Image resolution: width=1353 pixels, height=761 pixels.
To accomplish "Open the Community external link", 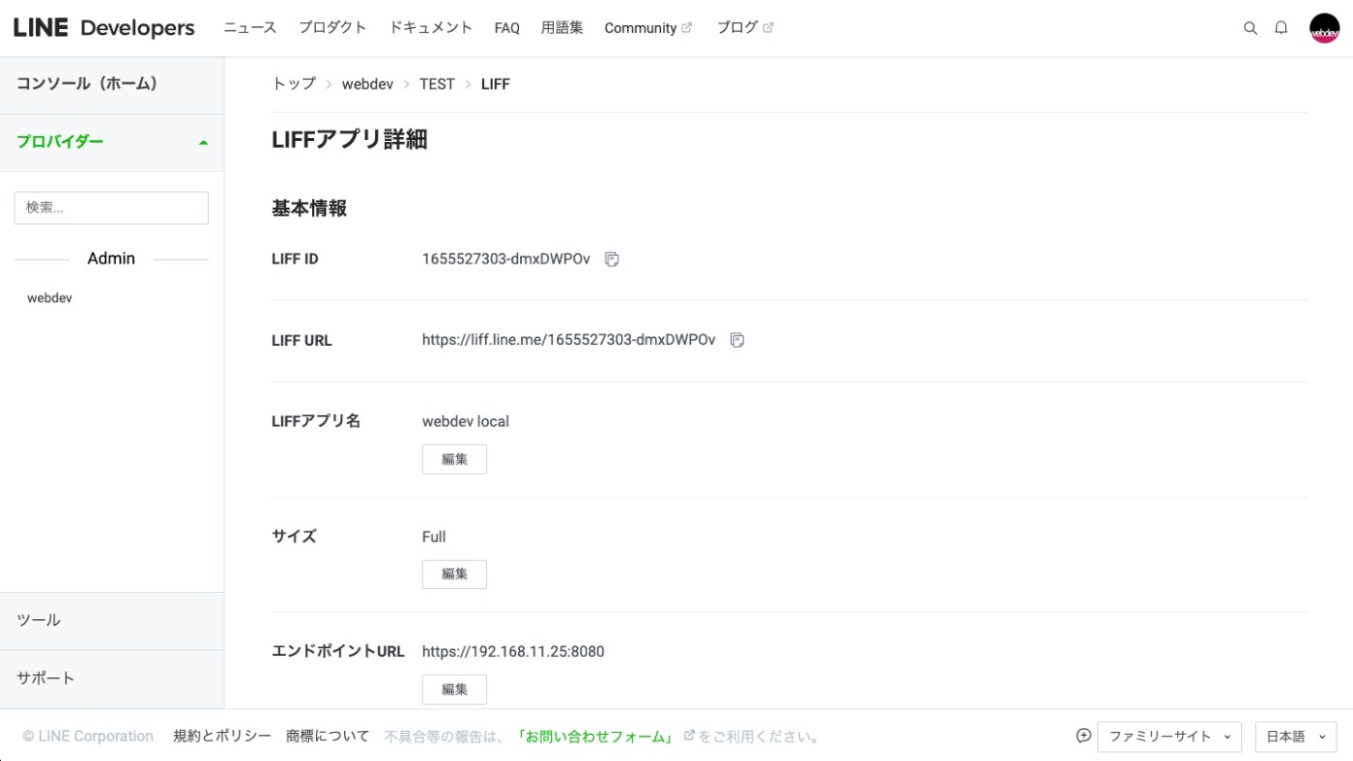I will coord(648,28).
